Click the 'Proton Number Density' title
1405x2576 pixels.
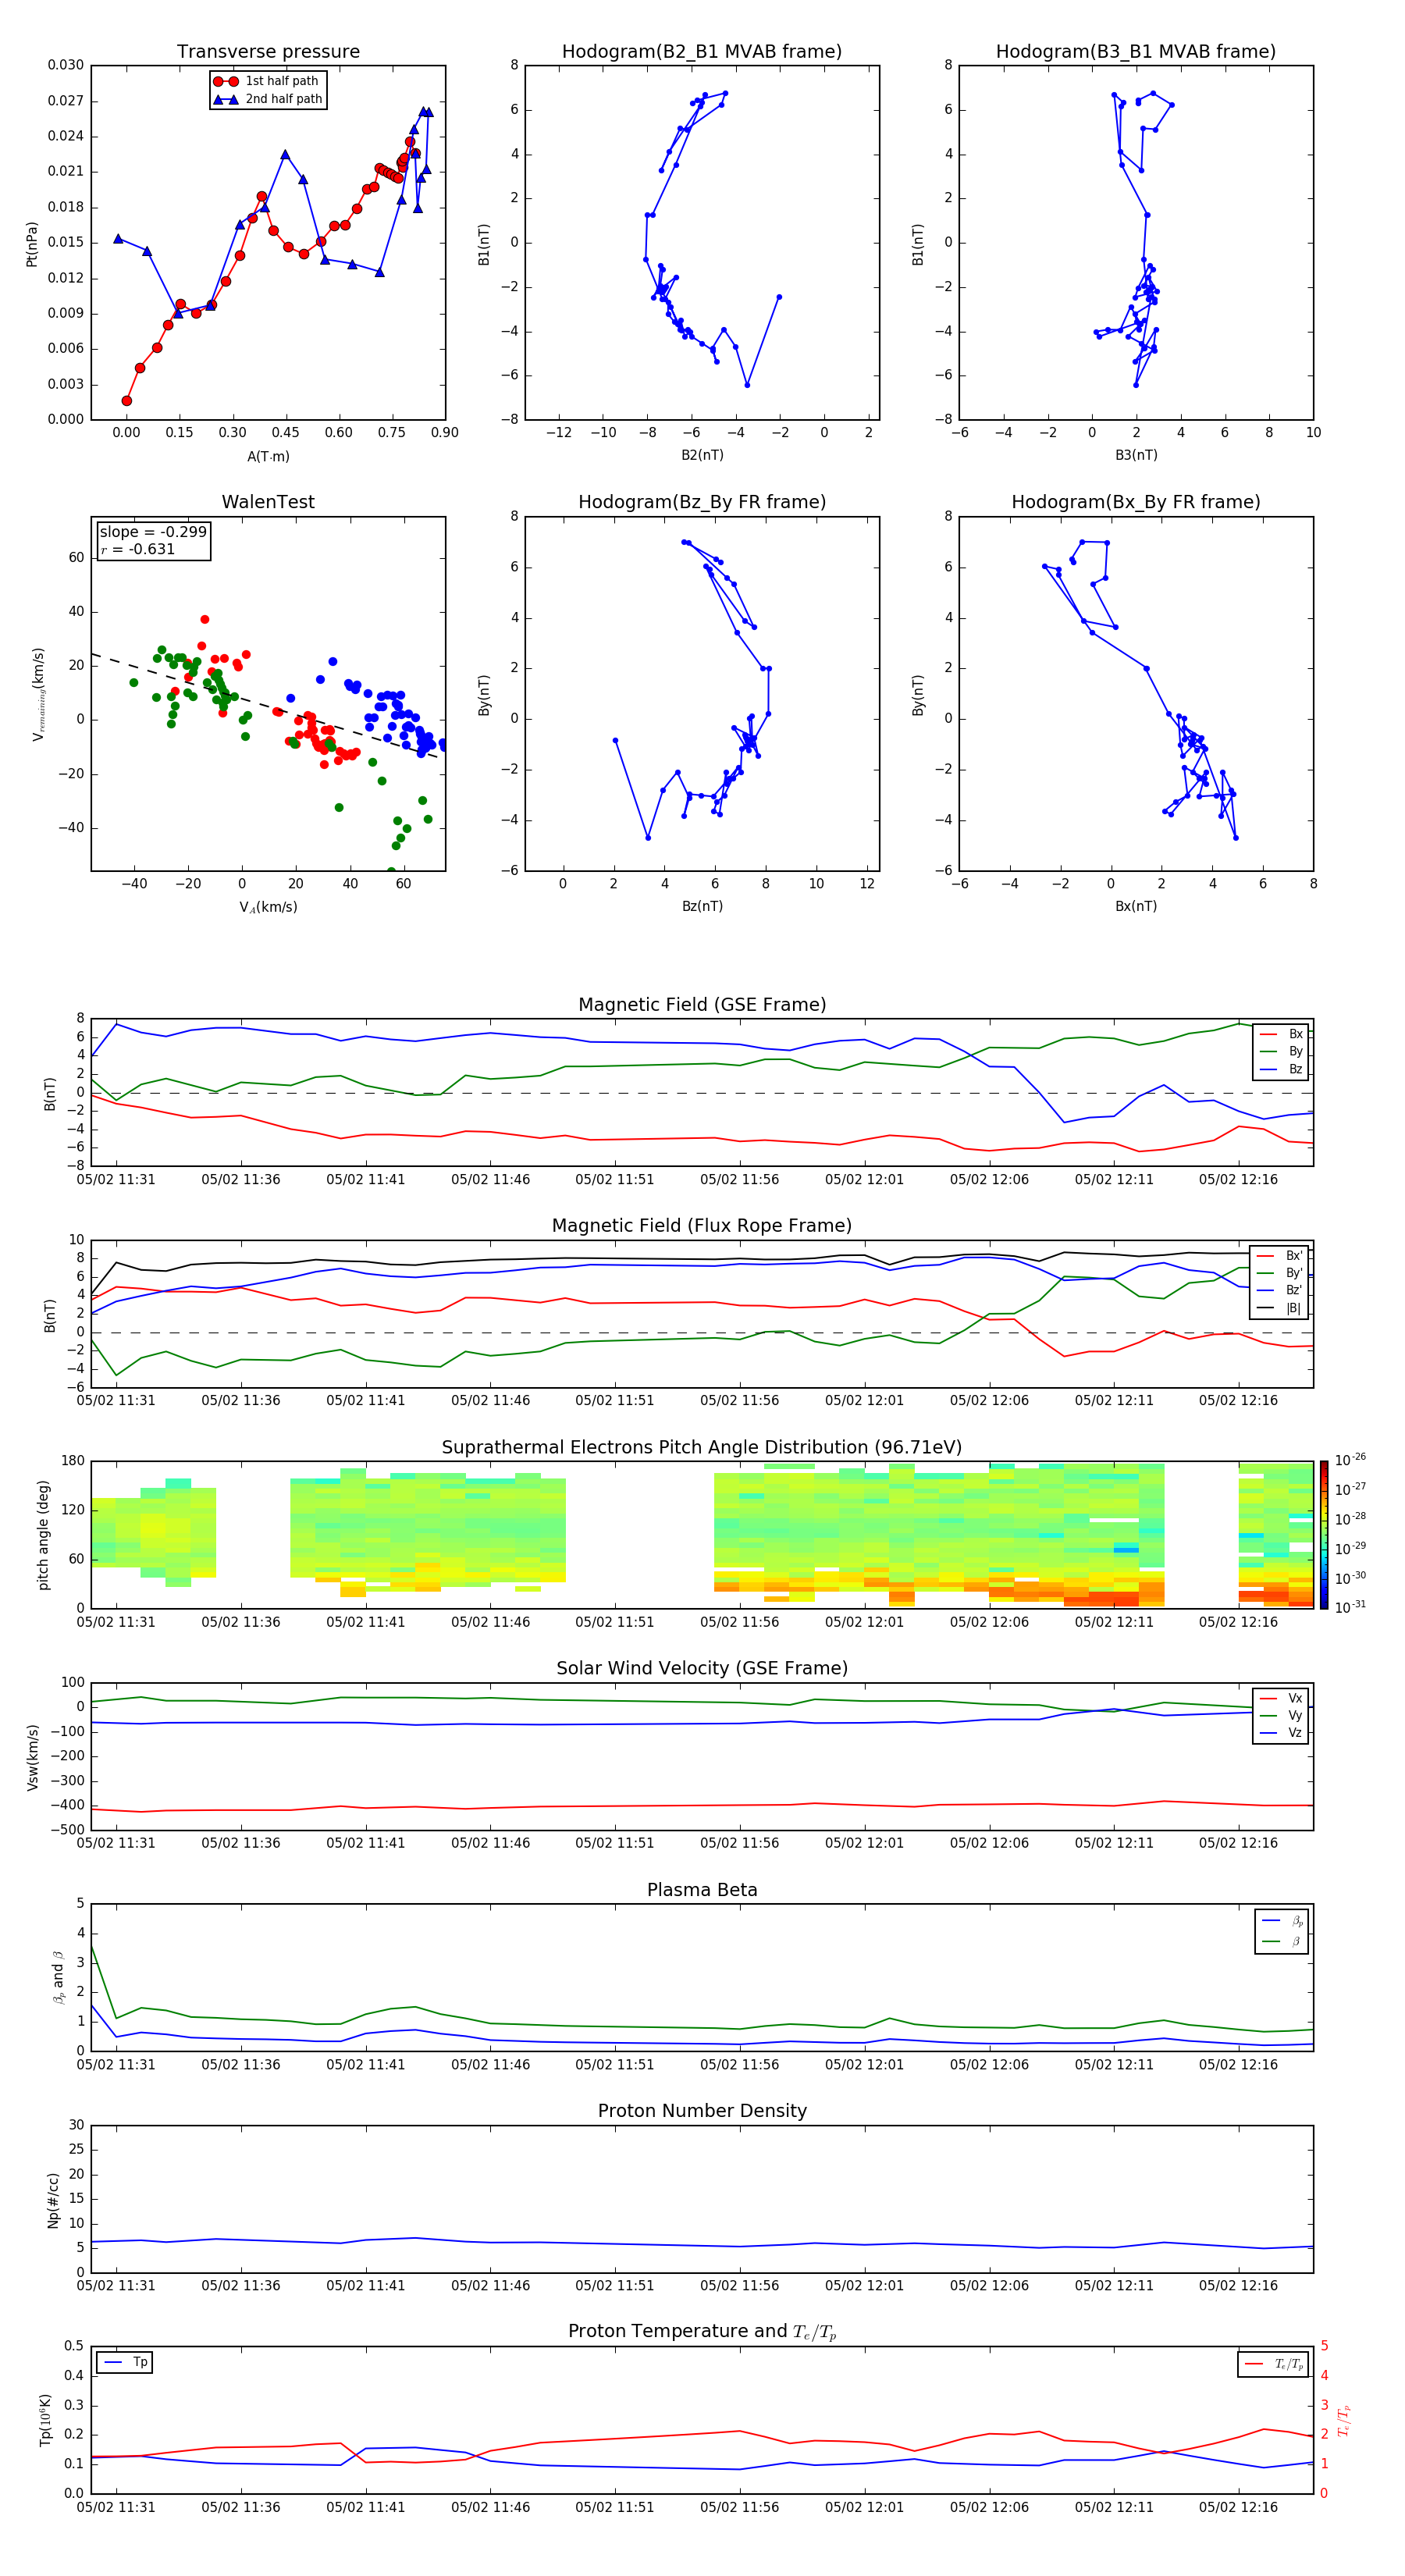coord(702,2111)
